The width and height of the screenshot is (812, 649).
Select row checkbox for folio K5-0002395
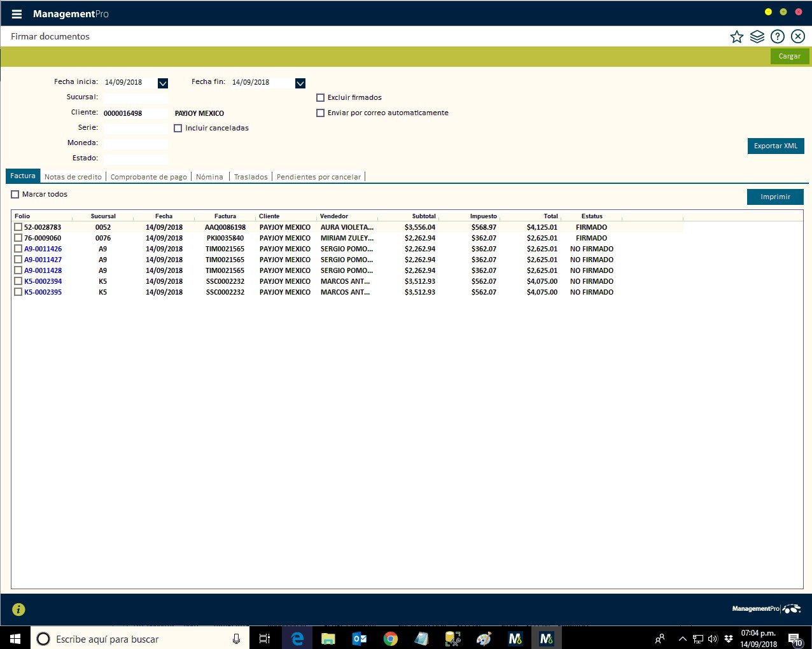coord(18,291)
